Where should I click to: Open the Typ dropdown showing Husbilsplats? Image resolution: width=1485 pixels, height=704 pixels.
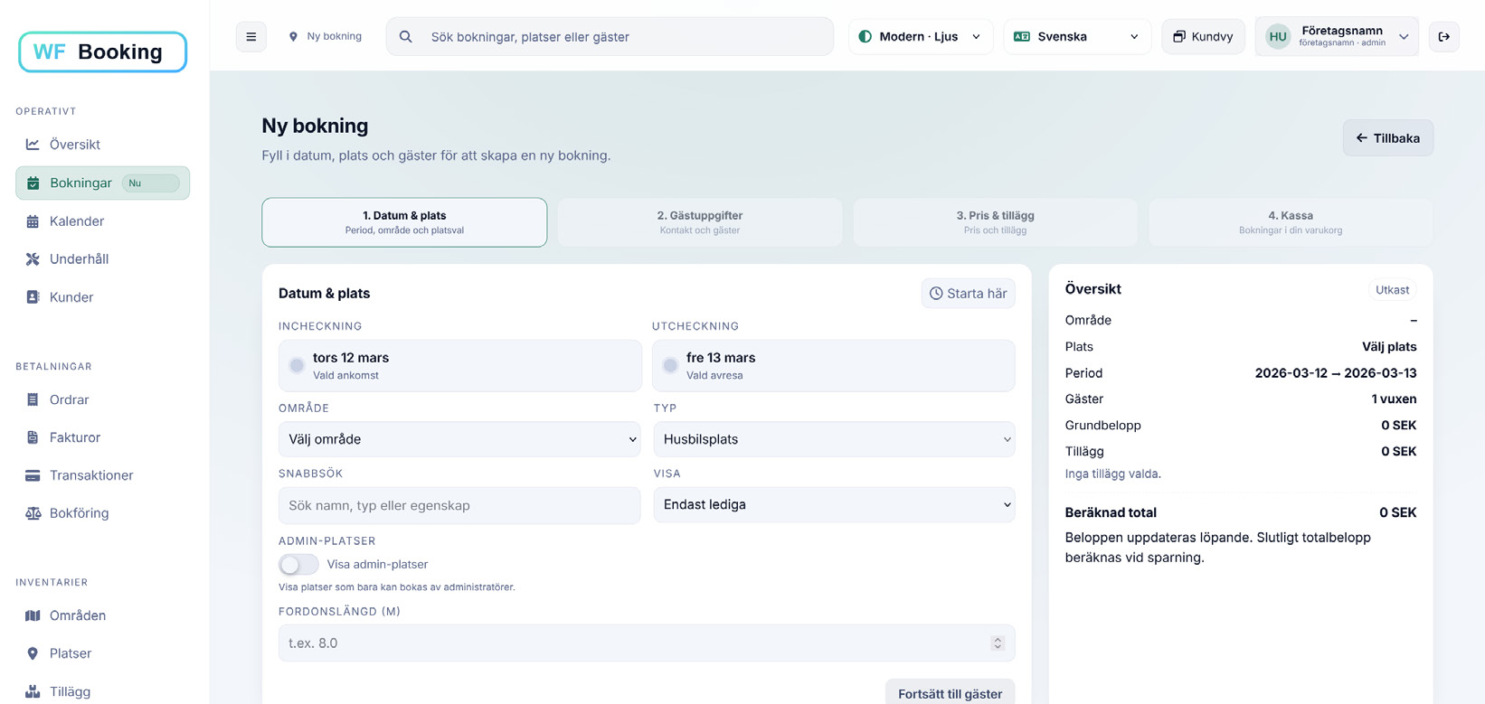[x=833, y=439]
